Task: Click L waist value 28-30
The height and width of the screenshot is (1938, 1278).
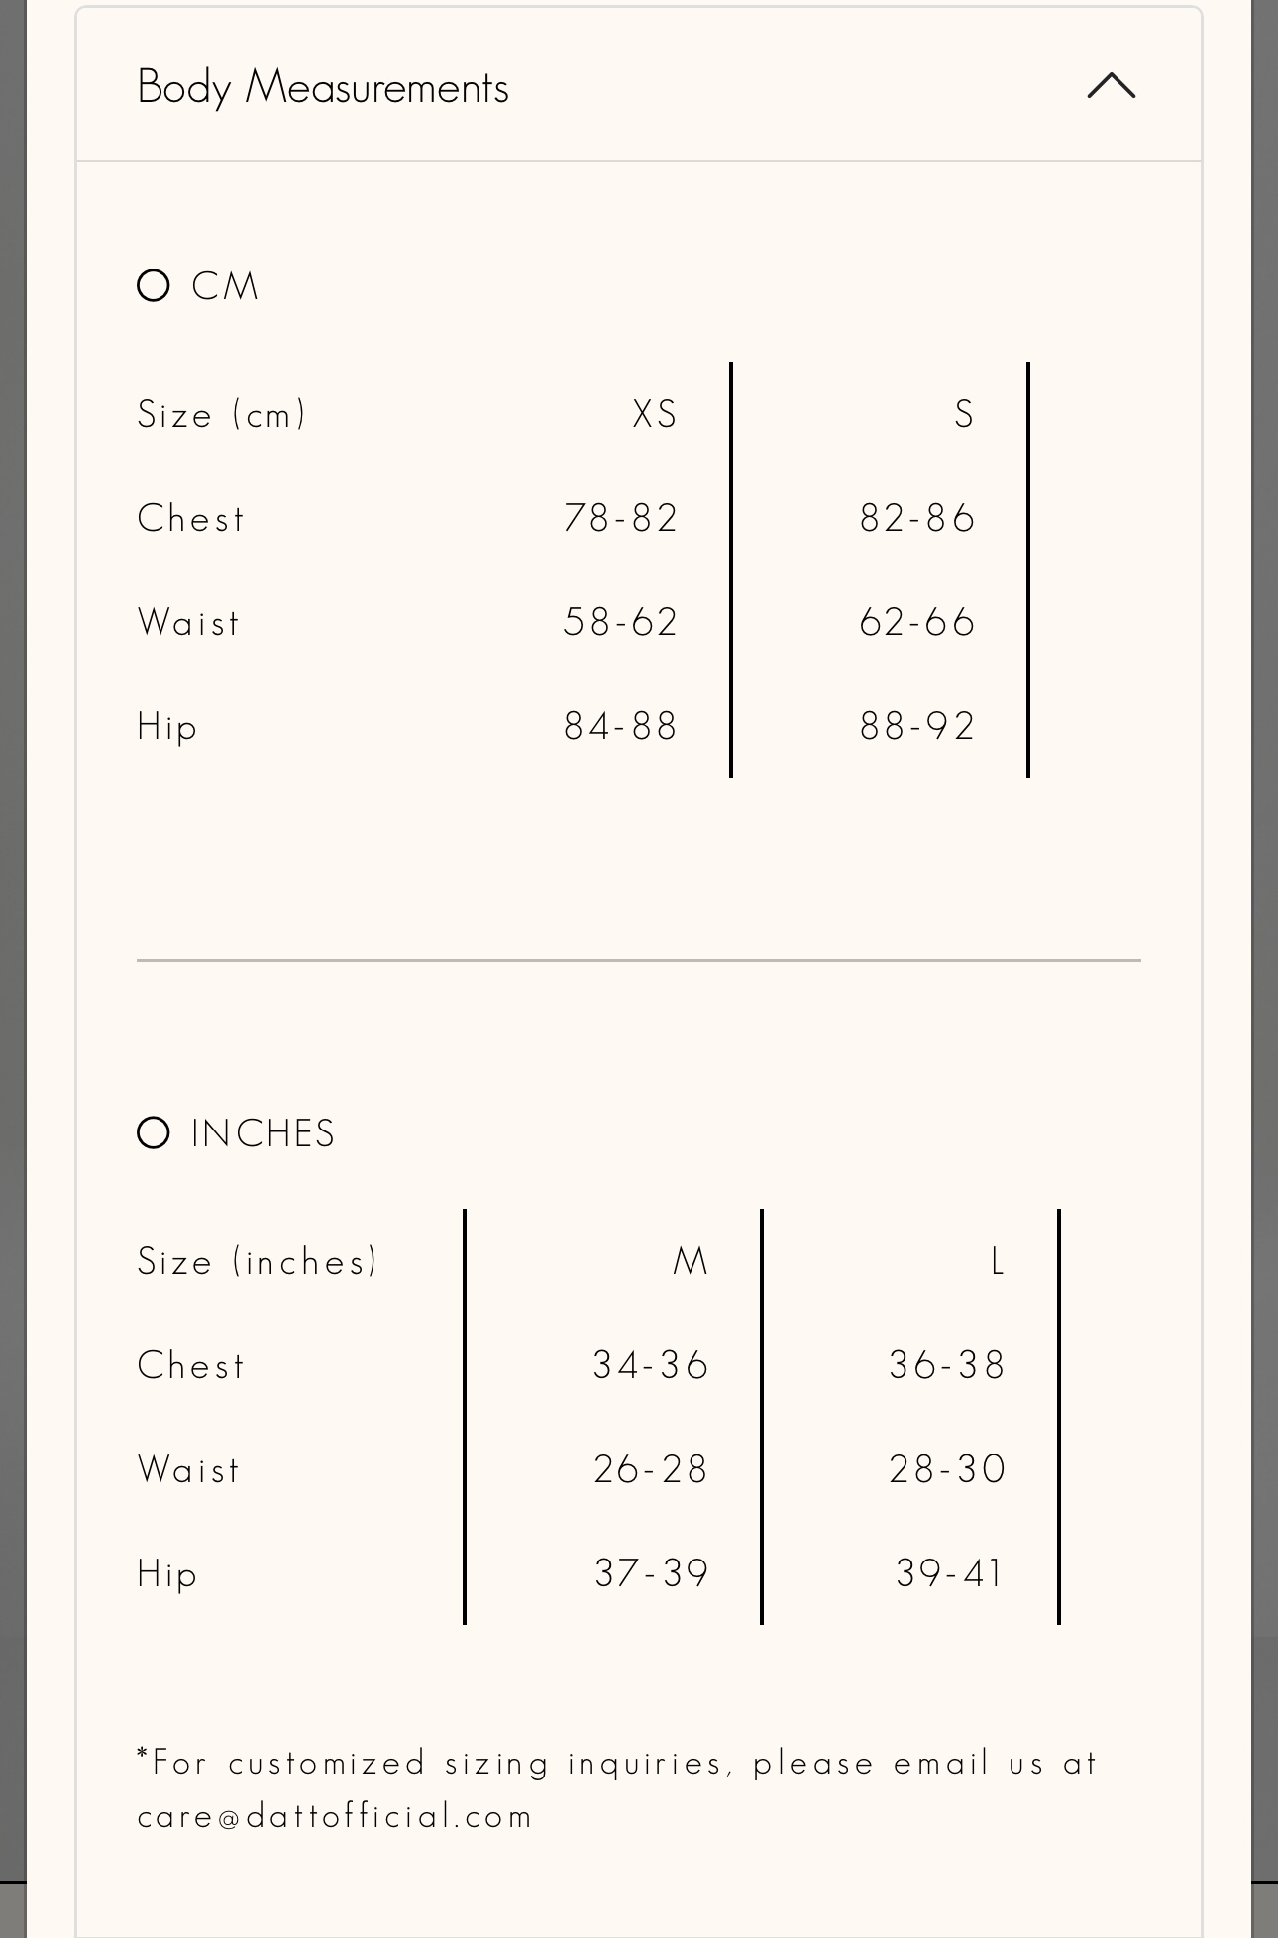Action: click(x=947, y=1469)
